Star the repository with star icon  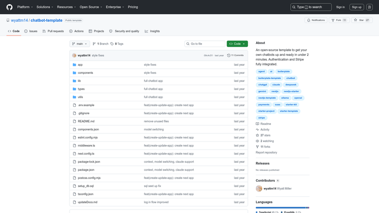(355, 20)
